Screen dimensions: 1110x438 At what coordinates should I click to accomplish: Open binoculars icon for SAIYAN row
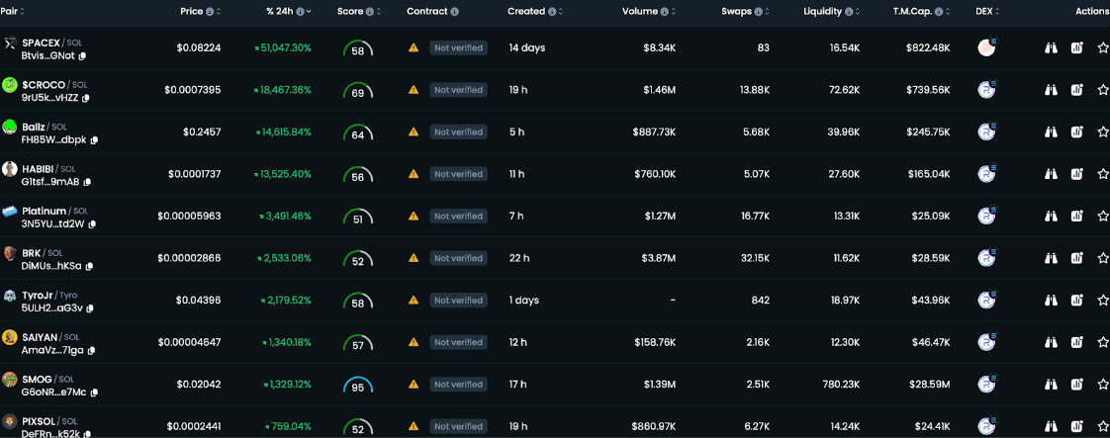click(1052, 342)
